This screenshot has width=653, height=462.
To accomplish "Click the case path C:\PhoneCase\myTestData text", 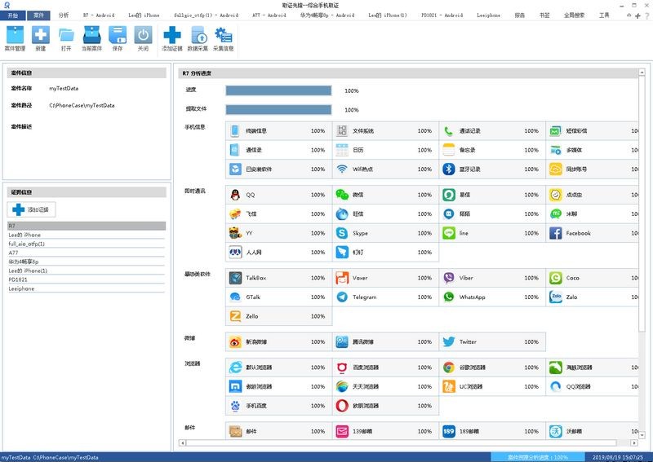I will [x=82, y=106].
